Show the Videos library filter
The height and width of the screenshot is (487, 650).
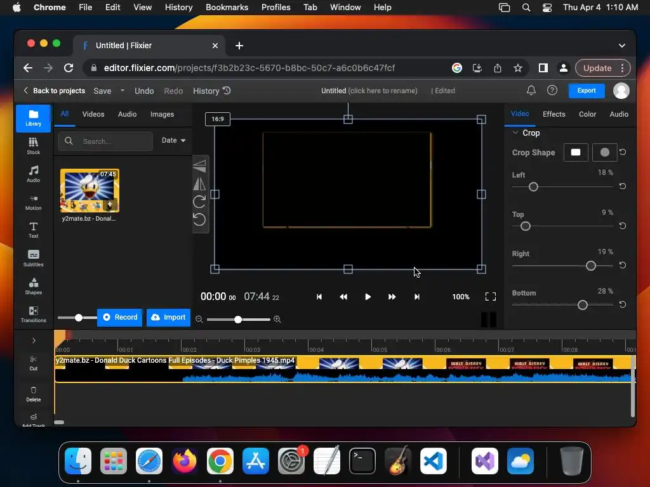click(x=93, y=114)
